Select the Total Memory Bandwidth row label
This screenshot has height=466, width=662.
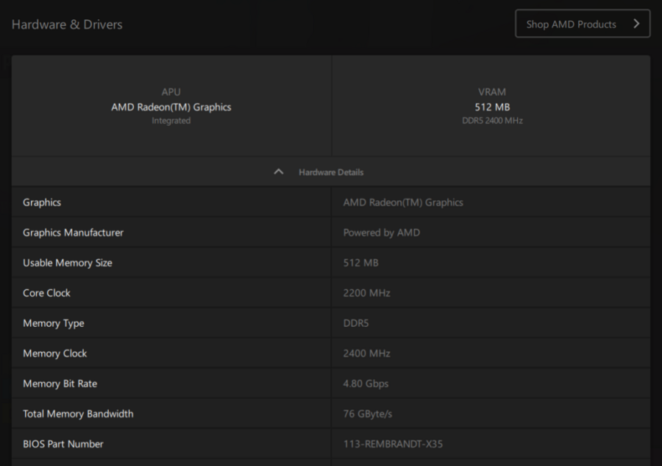pyautogui.click(x=78, y=414)
